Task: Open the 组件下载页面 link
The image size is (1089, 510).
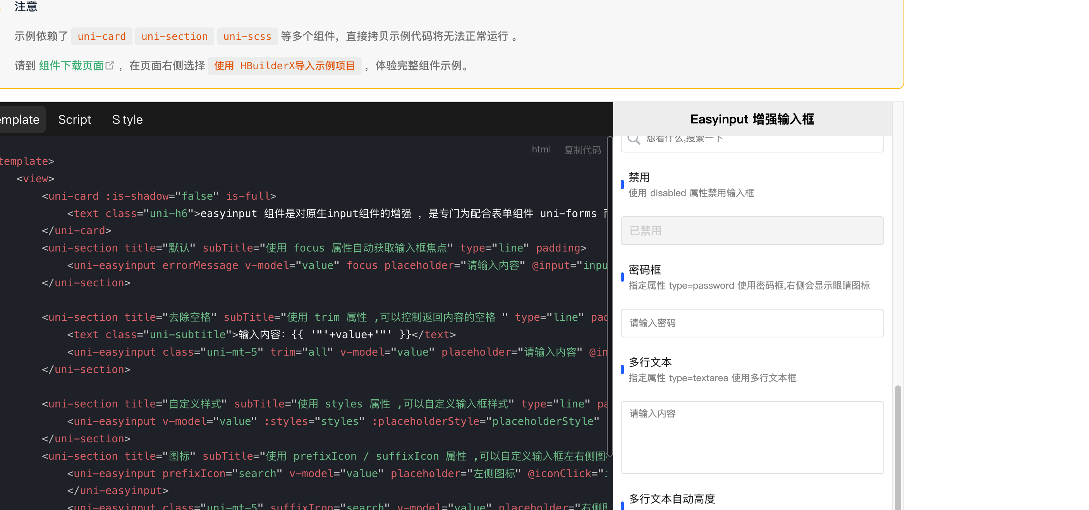Action: pos(71,65)
